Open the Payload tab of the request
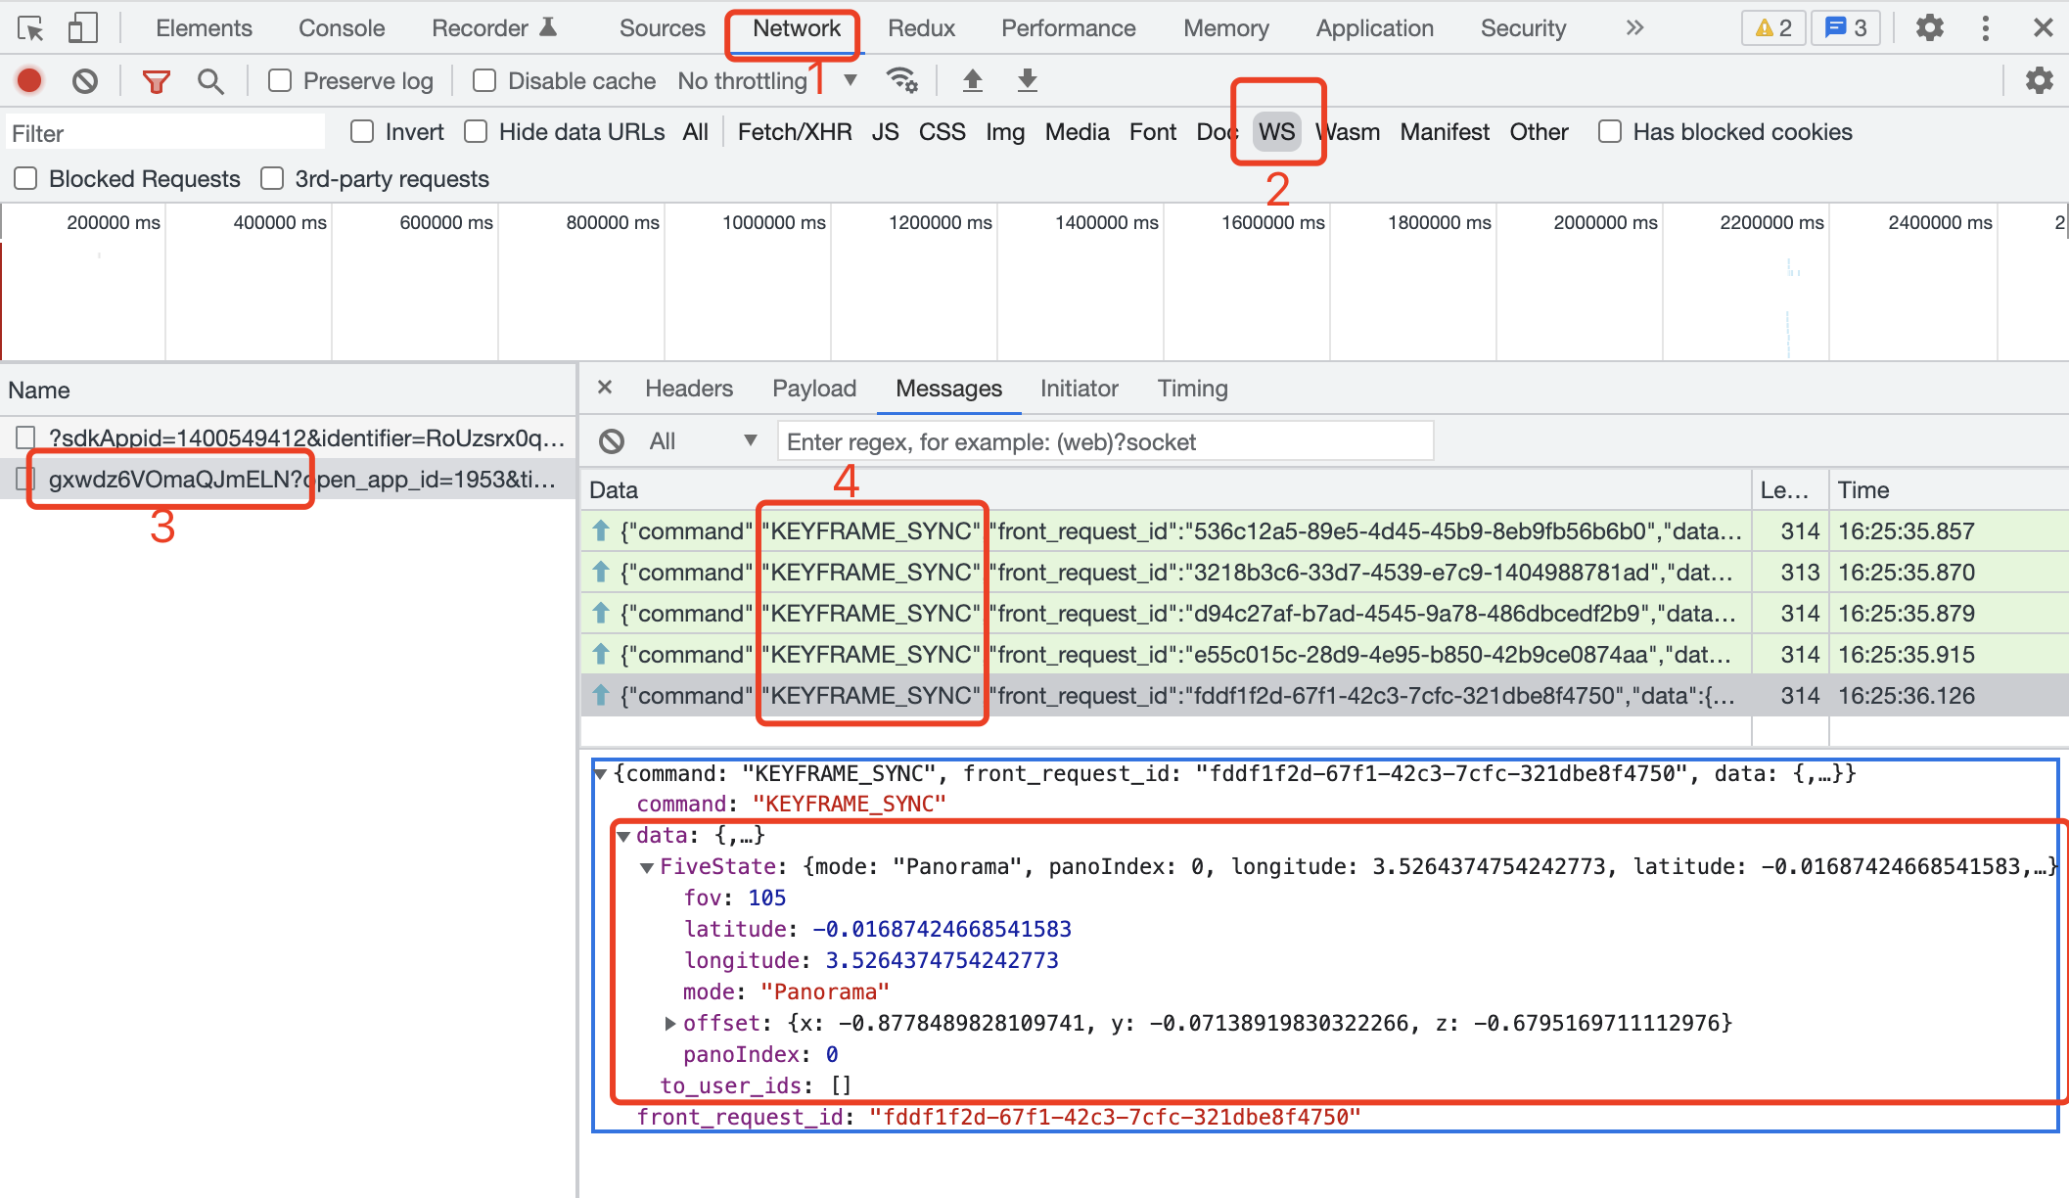This screenshot has height=1198, width=2069. click(x=814, y=389)
